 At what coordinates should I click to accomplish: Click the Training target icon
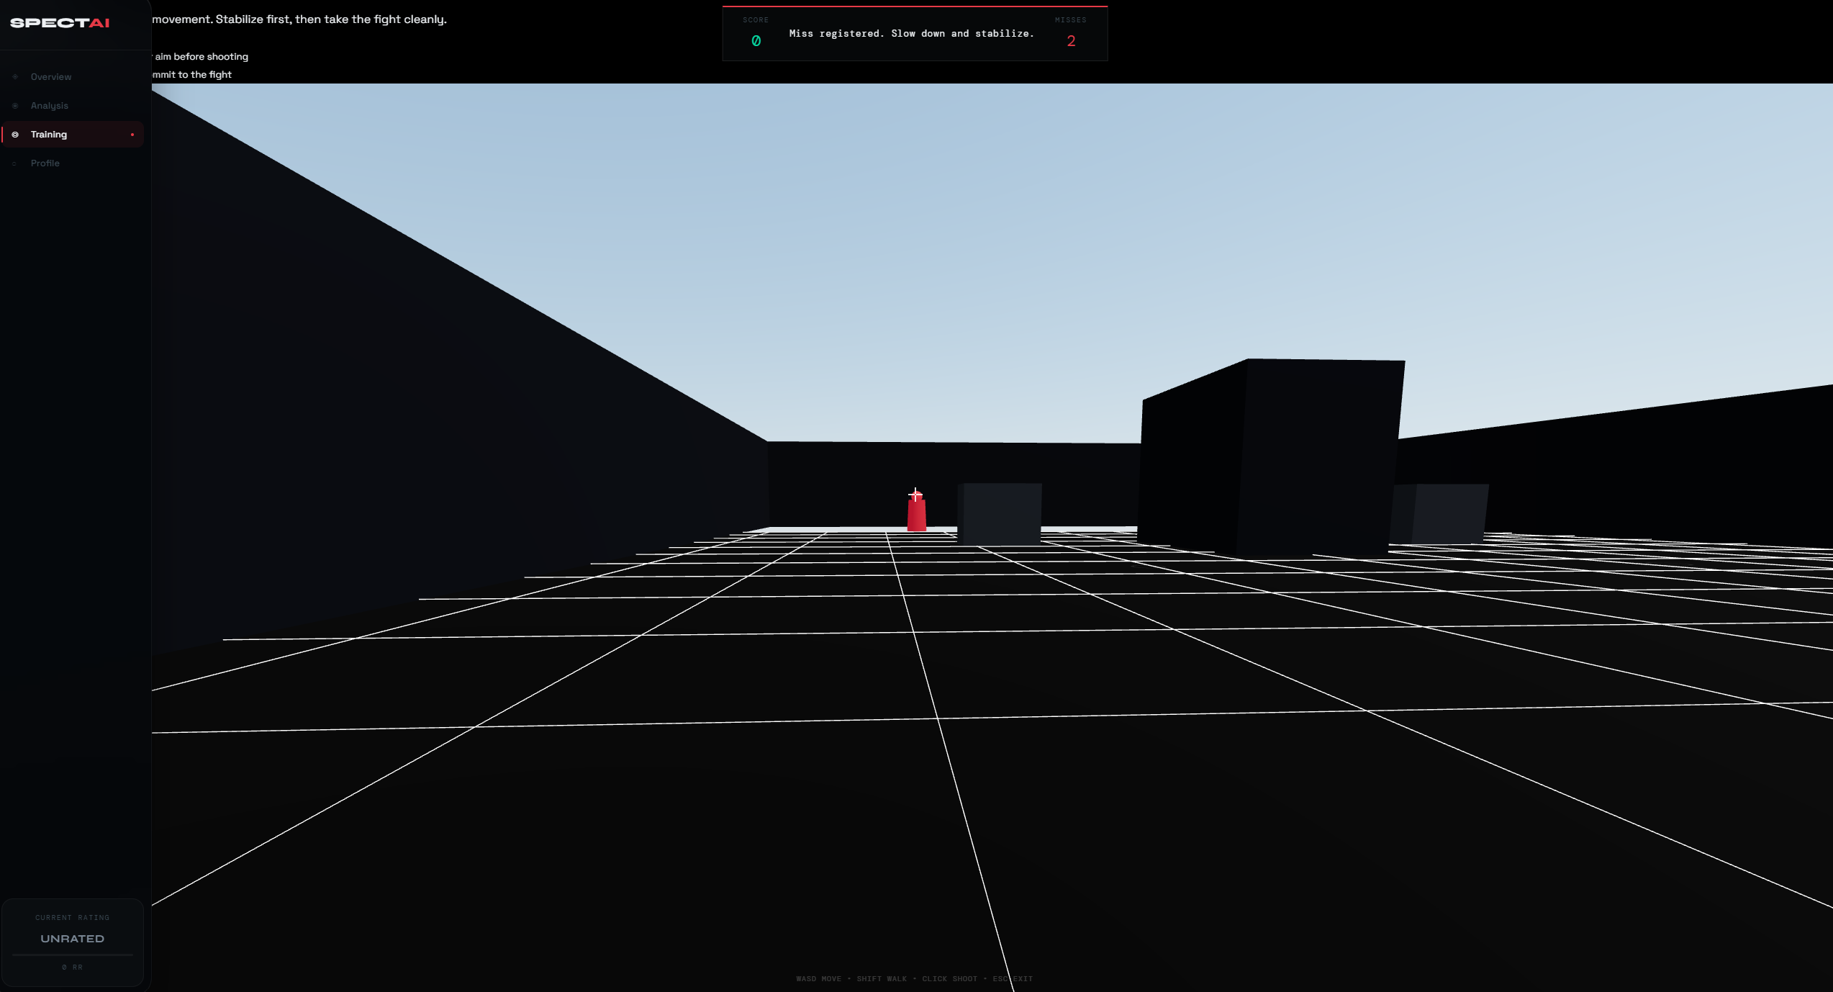15,135
